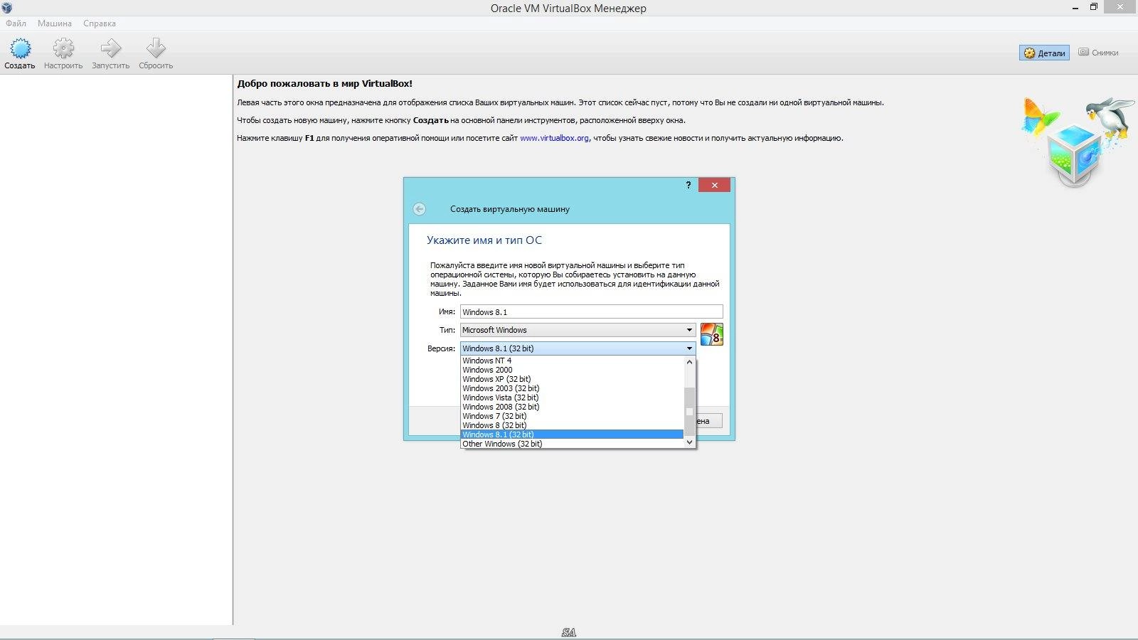
Task: Select Windows 8.1 (32 bit) highlighted option
Action: [573, 434]
